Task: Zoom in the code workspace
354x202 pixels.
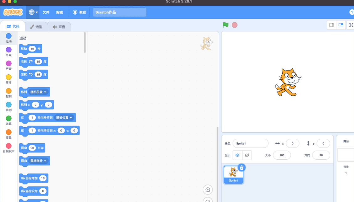Action: (x=208, y=190)
